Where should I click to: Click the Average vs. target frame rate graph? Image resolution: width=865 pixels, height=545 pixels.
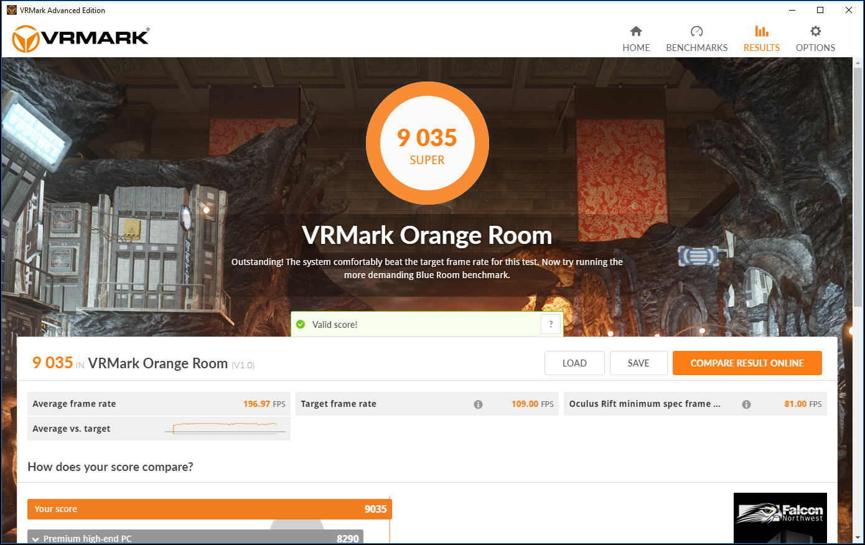point(225,428)
